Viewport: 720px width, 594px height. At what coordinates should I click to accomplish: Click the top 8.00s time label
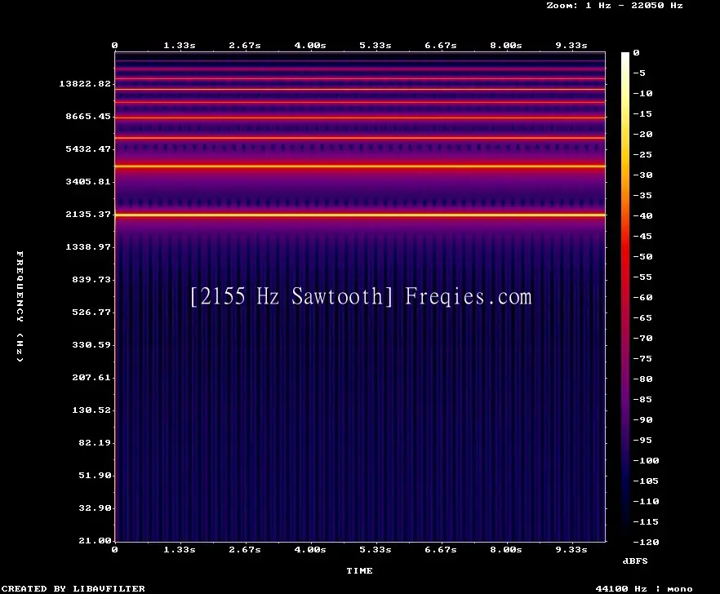tap(505, 46)
